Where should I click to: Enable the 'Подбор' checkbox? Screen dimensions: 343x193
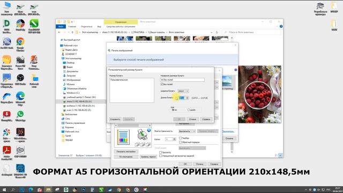[180, 138]
